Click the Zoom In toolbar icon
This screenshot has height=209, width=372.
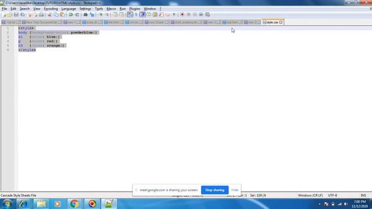(x=101, y=15)
